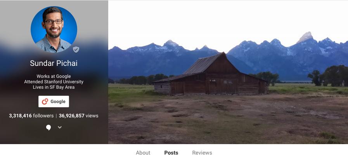This screenshot has width=348, height=160.
Task: Click the muddy foreground of the cover image
Action: coord(228,121)
